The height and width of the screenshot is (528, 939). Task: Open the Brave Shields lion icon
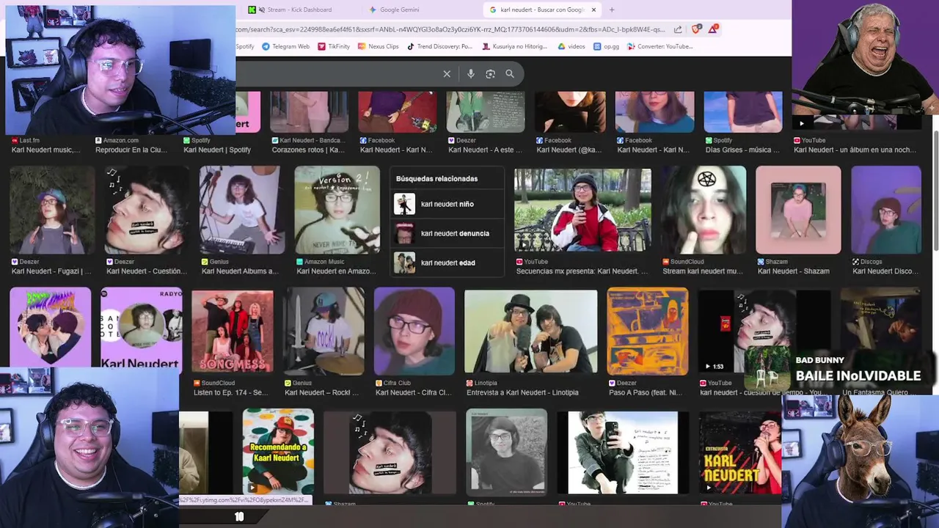[x=696, y=29]
